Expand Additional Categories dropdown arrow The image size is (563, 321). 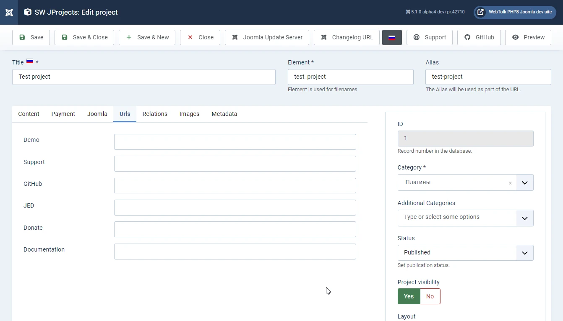[525, 218]
